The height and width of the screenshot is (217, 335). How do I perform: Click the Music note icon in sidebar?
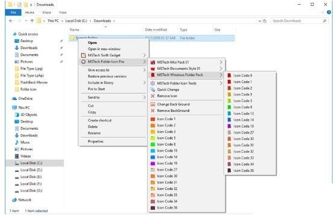point(17,142)
